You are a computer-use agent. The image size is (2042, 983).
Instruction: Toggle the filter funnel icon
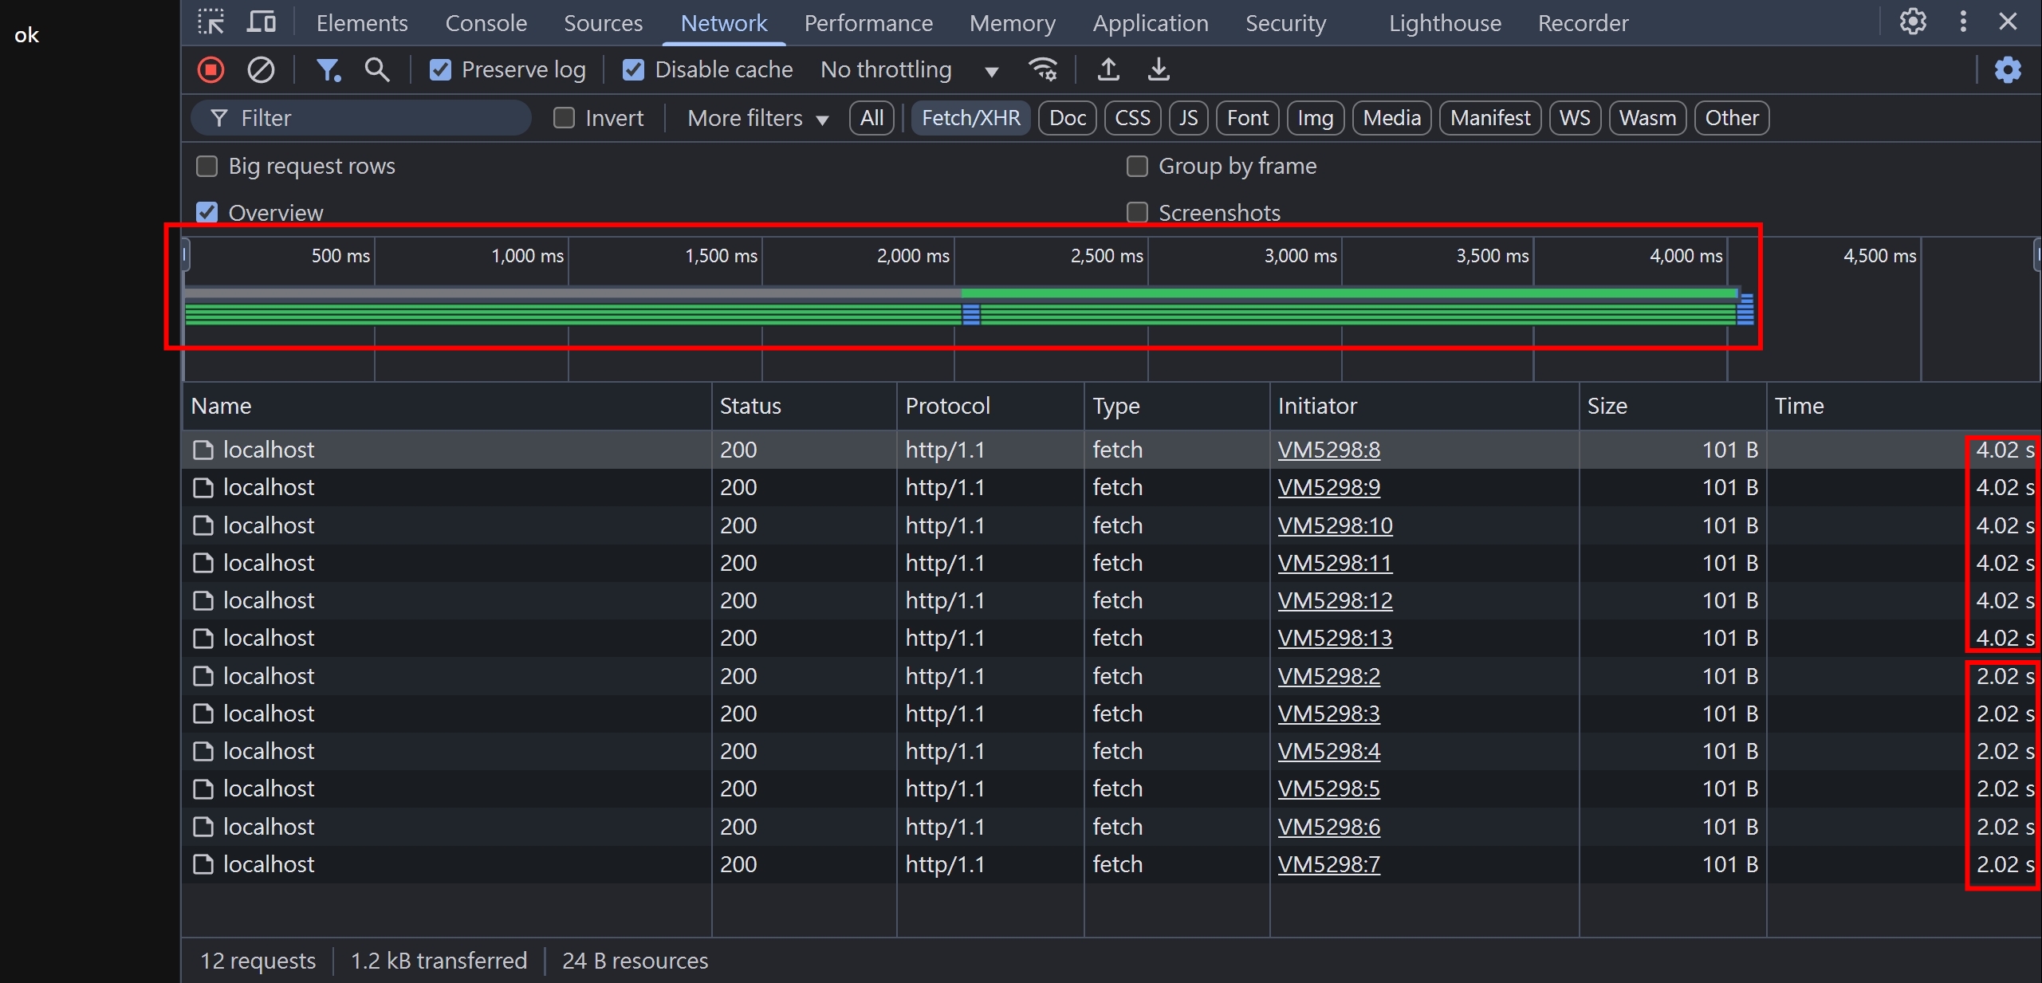[328, 70]
